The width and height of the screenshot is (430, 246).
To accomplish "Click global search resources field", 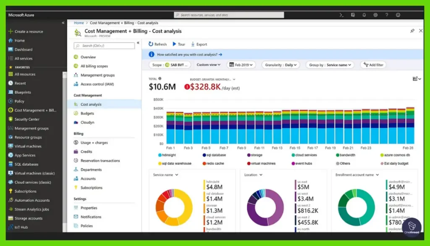I will pos(229,15).
